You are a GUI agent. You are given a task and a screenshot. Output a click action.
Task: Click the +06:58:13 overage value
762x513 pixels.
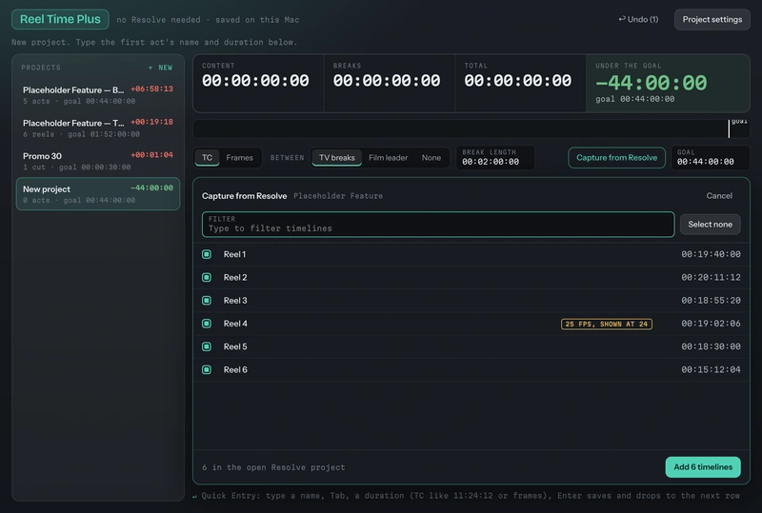tap(151, 89)
